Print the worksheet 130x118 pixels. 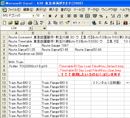click(30, 23)
